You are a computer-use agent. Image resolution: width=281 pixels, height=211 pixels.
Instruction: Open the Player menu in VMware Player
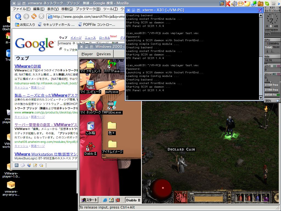click(87, 54)
